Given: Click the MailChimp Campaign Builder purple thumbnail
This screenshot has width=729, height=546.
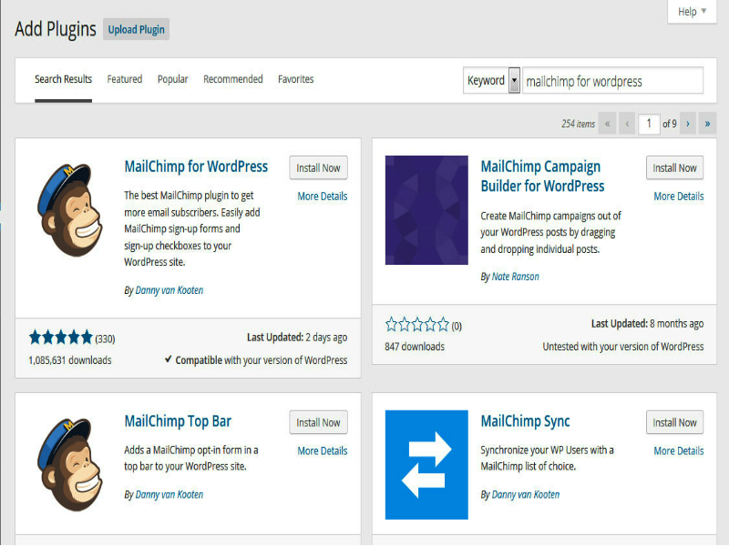Looking at the screenshot, I should [426, 210].
